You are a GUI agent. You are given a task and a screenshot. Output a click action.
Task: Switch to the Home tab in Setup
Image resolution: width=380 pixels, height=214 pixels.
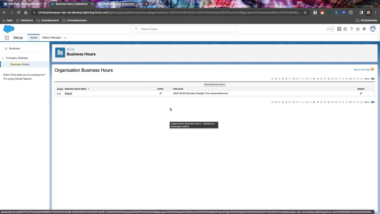[34, 38]
